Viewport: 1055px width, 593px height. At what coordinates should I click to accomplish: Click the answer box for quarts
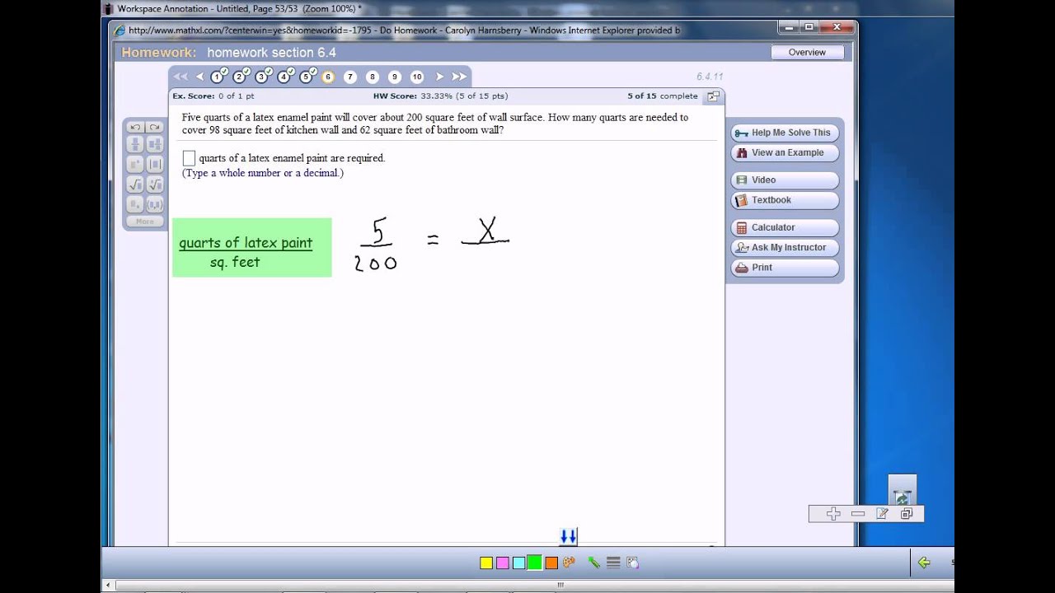point(189,158)
